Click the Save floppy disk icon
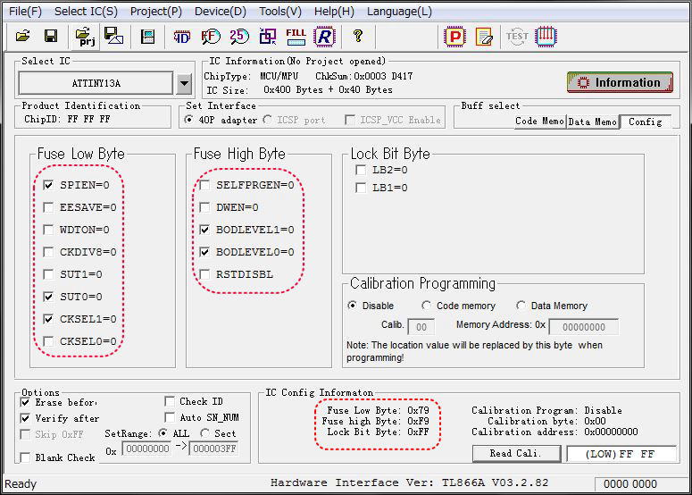This screenshot has width=692, height=495. coord(51,37)
